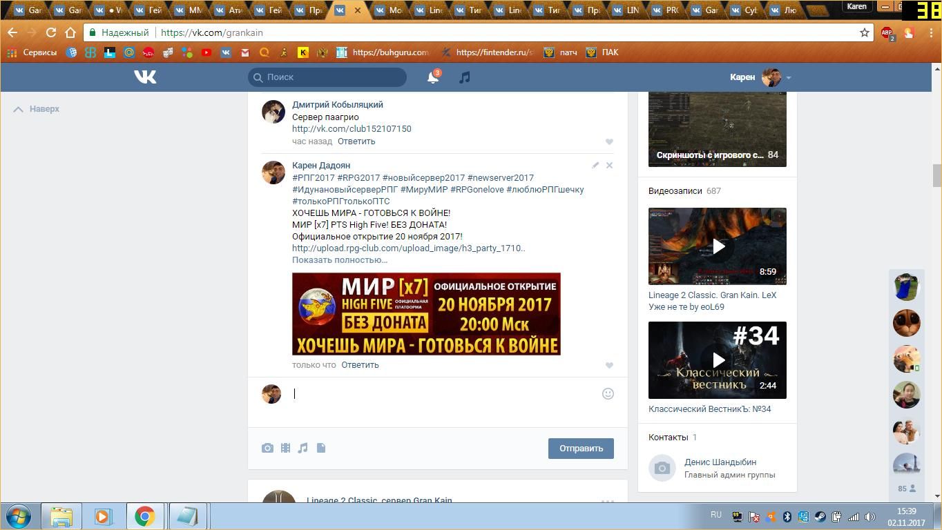Delete Карен Дадоян's comment with the X
Screen dimensions: 942x530
pyautogui.click(x=609, y=165)
